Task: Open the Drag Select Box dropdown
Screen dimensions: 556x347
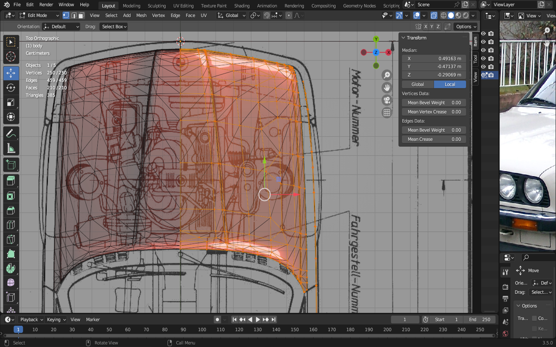Action: pos(114,27)
